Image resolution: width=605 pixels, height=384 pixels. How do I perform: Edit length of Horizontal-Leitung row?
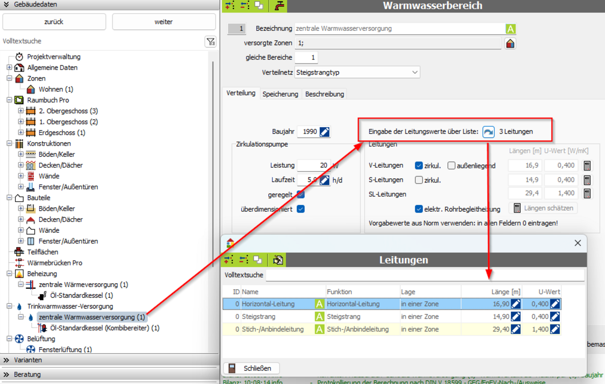pos(515,304)
